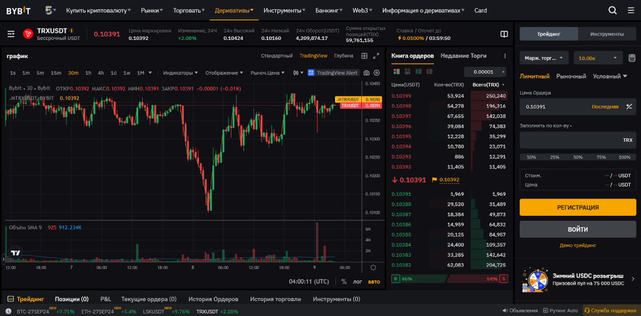Switch to Недавние Торги tab

463,56
